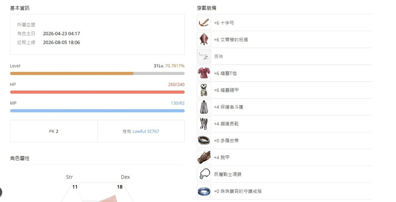Screen dimensions: 396x202
Task: Open the 精靈T恤 red shirt icon
Action: 204,73
